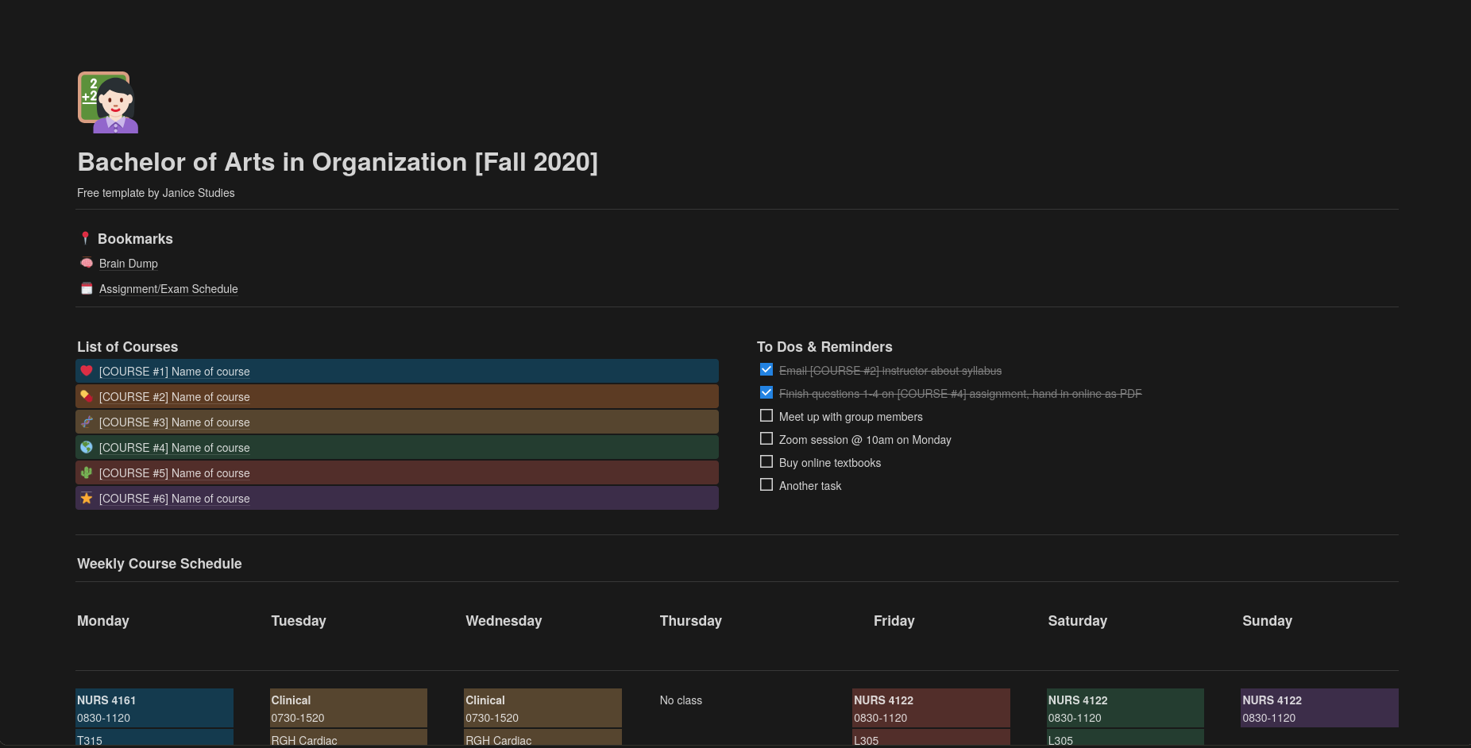Viewport: 1471px width, 748px height.
Task: Click the page title Bachelor of Arts in Organization
Action: 338,162
